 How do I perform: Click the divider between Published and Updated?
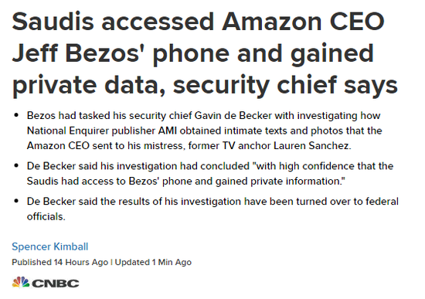[x=111, y=263]
